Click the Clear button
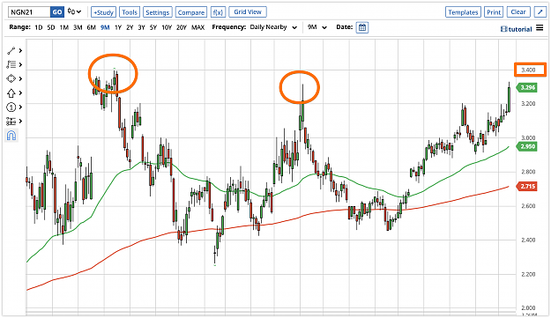 tap(518, 12)
